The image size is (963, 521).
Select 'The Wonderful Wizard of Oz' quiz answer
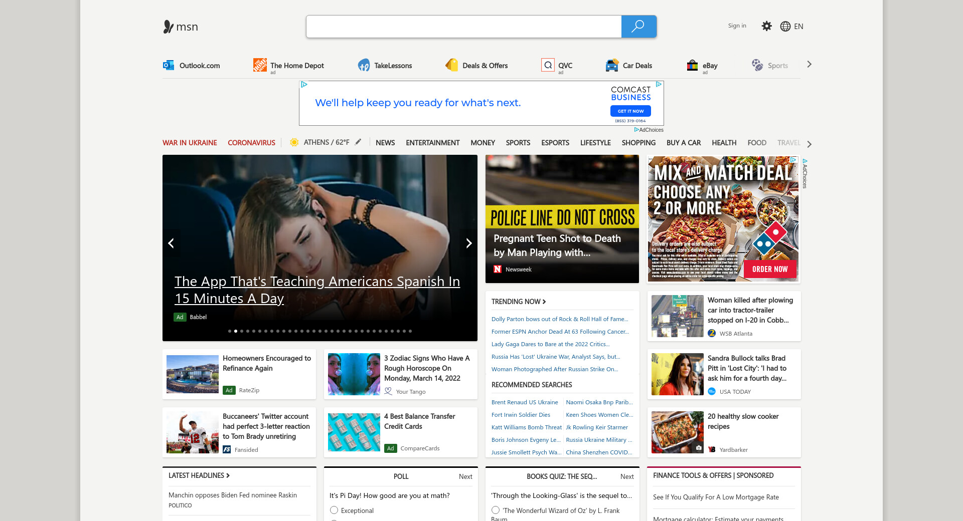(x=496, y=510)
